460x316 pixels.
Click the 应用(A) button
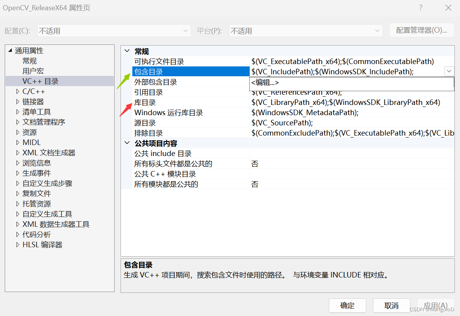pos(436,305)
